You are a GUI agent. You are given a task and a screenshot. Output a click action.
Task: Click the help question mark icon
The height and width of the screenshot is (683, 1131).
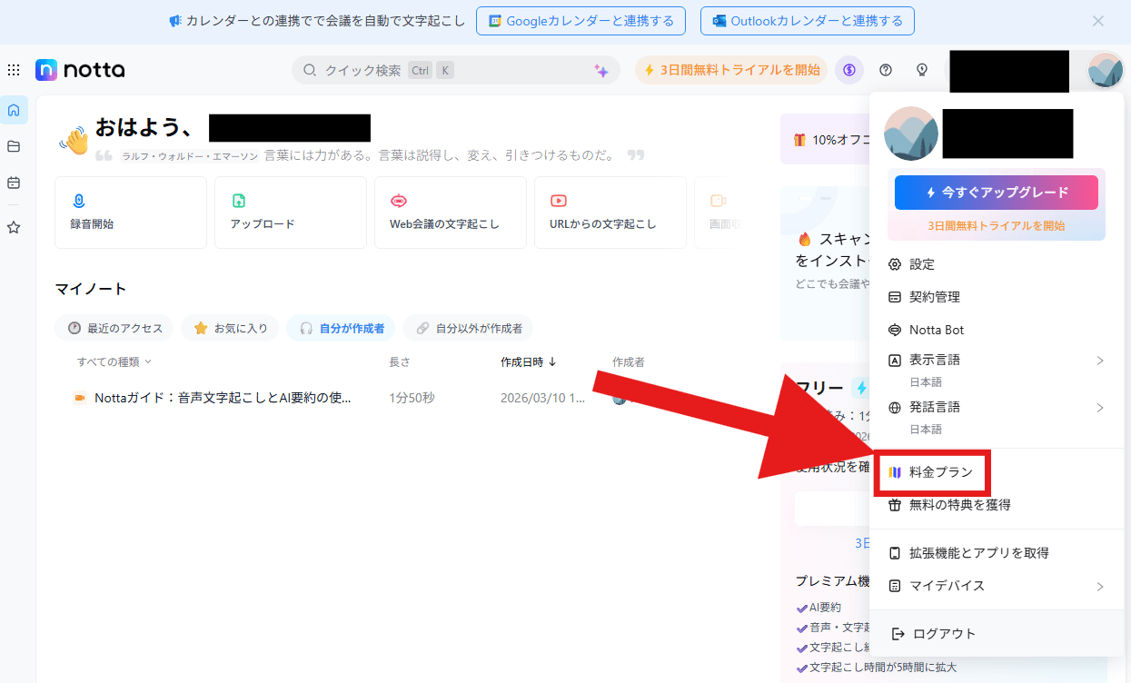[x=886, y=70]
